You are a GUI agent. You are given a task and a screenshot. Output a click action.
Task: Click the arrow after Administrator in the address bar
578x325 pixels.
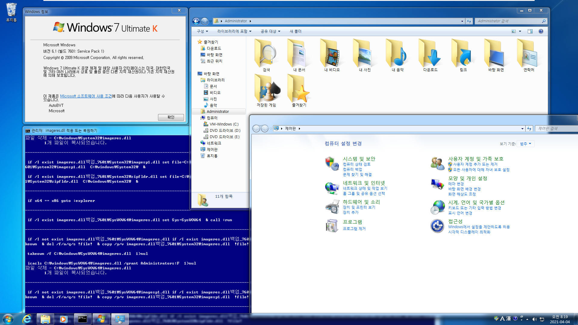tap(250, 21)
